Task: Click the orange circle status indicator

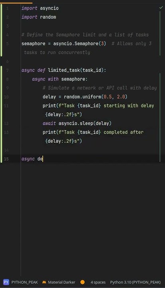Action: click(x=82, y=282)
